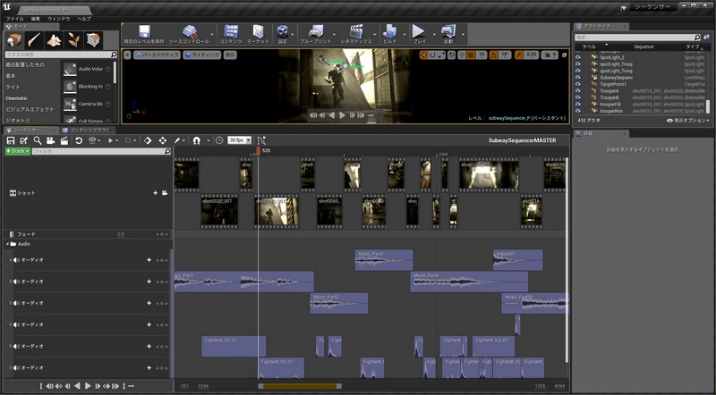Save the current level from the toolbar
The width and height of the screenshot is (716, 395).
click(x=144, y=34)
